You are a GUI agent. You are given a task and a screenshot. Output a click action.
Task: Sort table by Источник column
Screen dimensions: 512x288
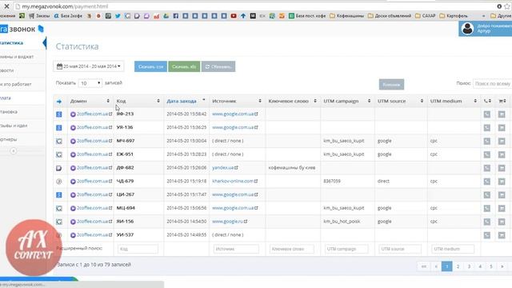237,102
